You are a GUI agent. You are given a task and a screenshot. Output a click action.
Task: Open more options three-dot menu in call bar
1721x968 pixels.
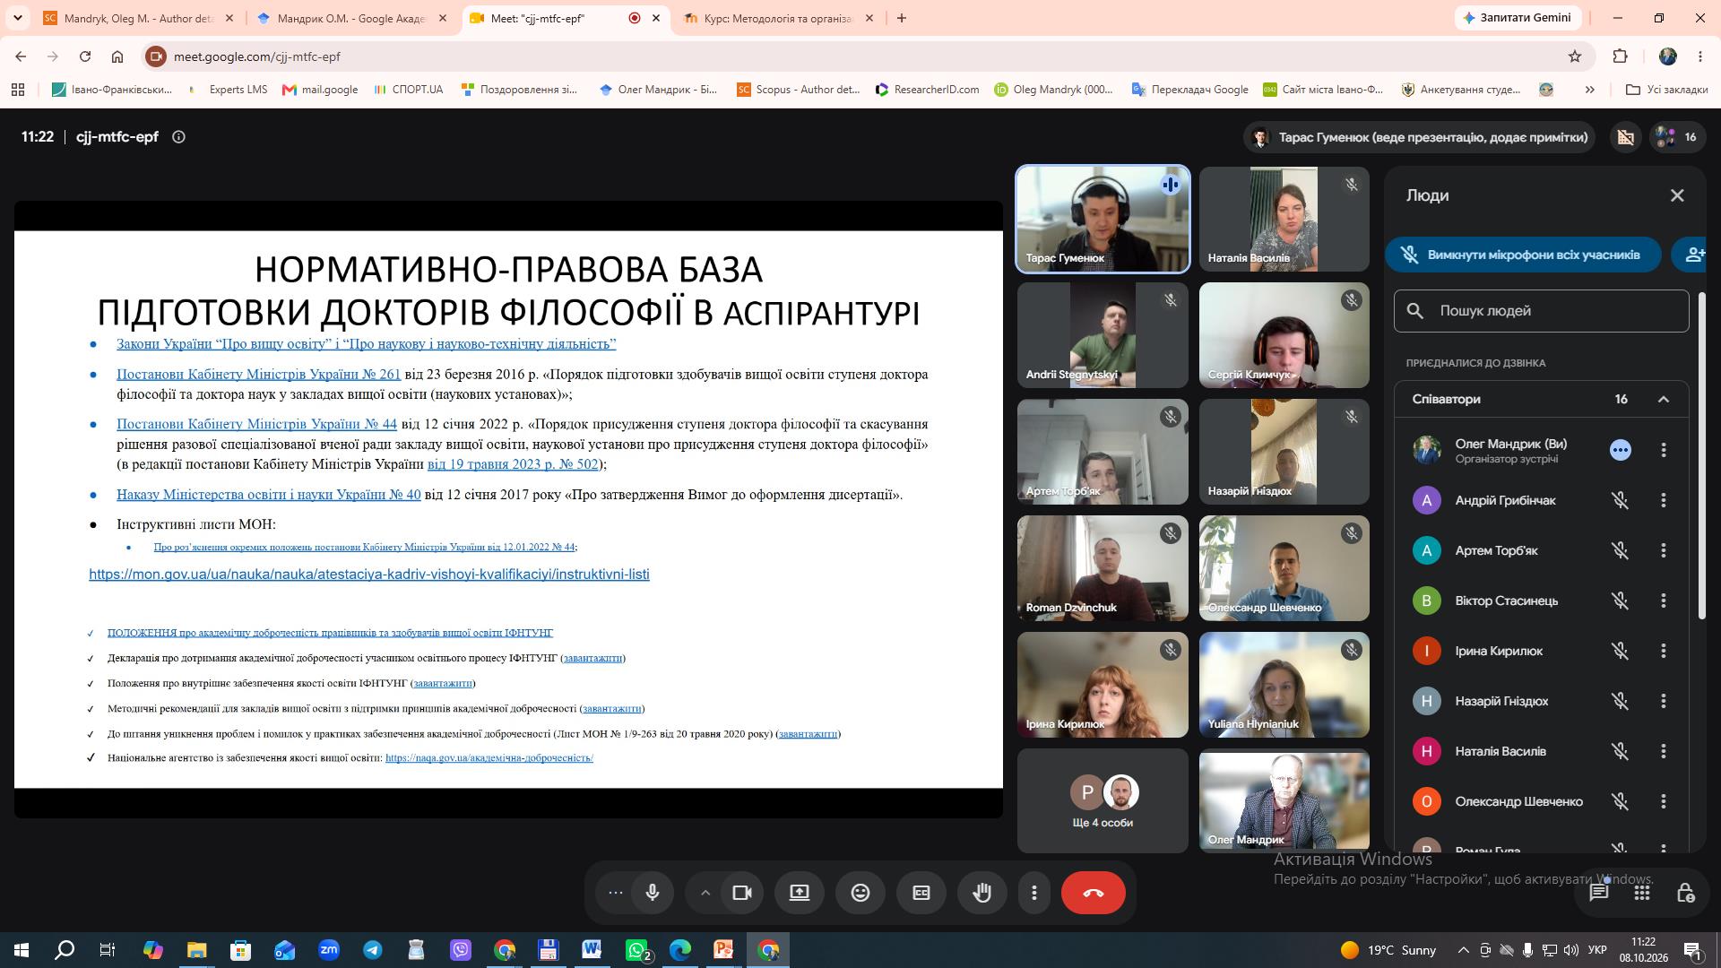pos(1034,893)
